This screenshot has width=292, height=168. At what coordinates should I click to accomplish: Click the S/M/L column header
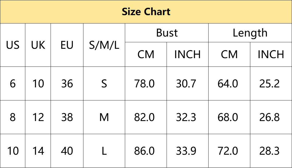point(104,45)
